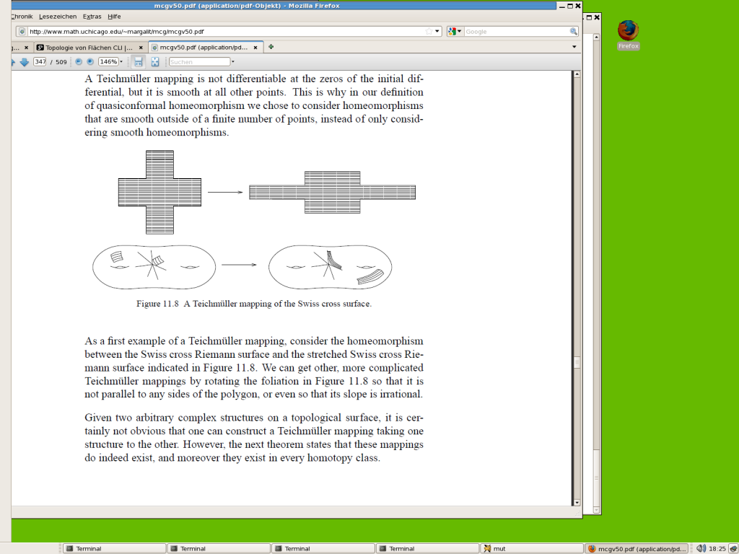739x554 pixels.
Task: Expand the URL bar history dropdown
Action: (x=437, y=32)
